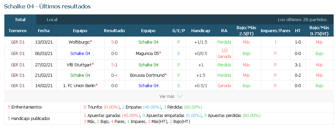Click the 1/2 Ganada RA cell
Viewport: 335px width, 128px height.
coord(224,54)
